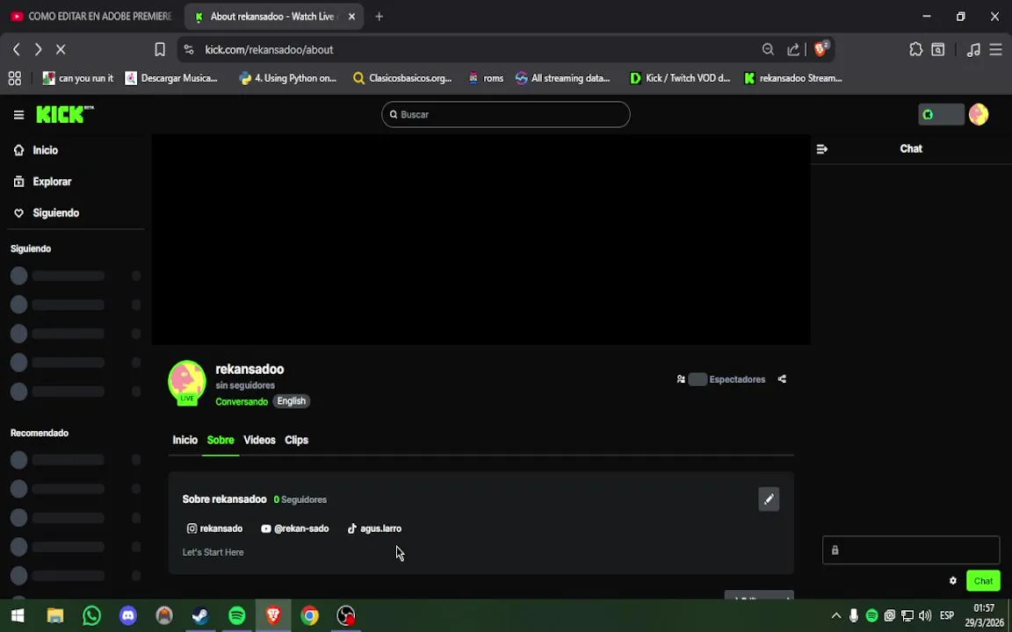This screenshot has width=1012, height=632.
Task: Click the green Chat send button
Action: [x=983, y=581]
